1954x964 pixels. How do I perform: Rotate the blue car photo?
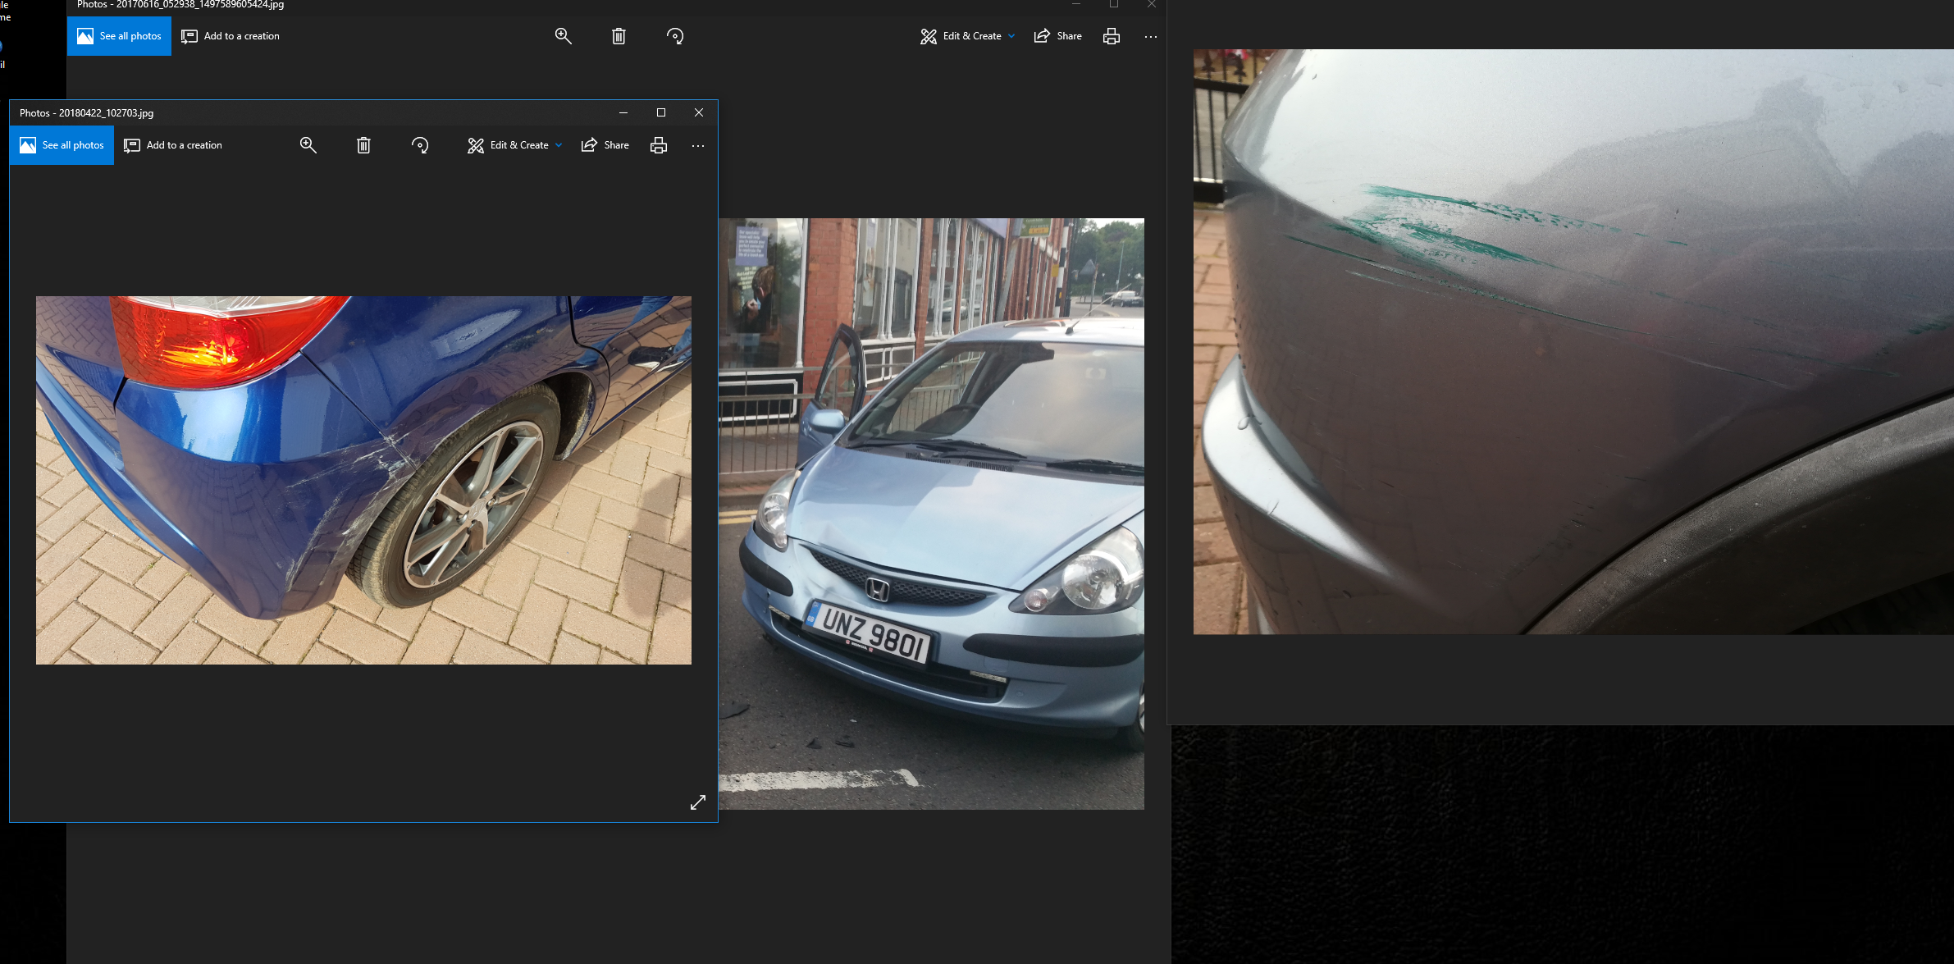click(x=420, y=145)
